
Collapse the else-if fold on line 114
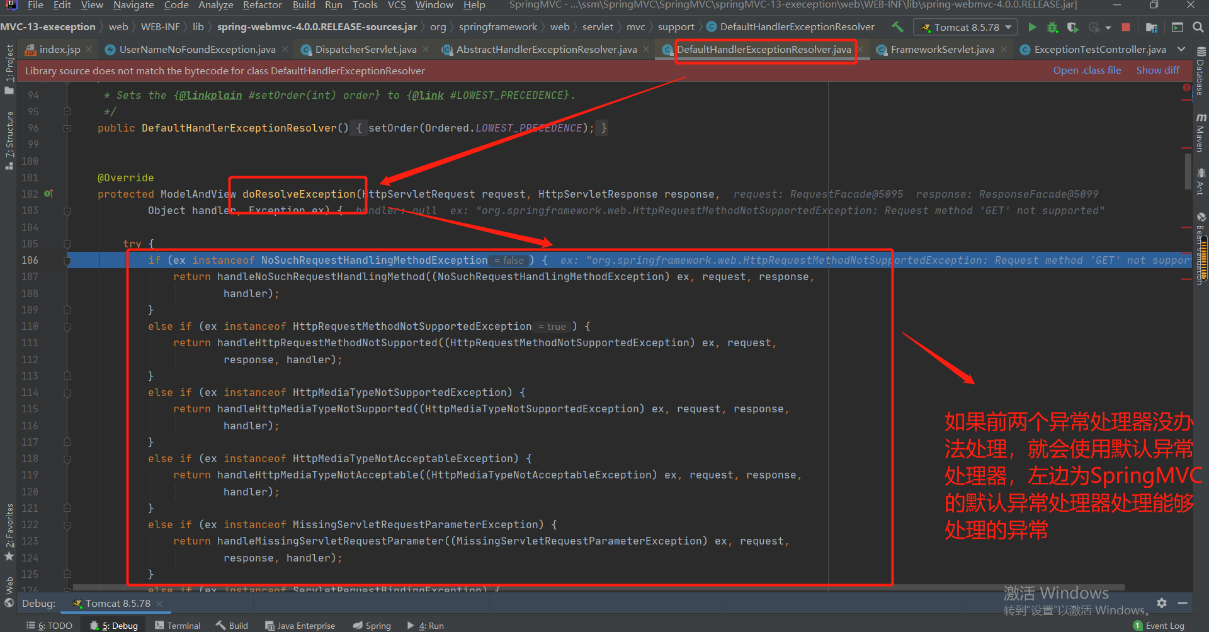[67, 392]
